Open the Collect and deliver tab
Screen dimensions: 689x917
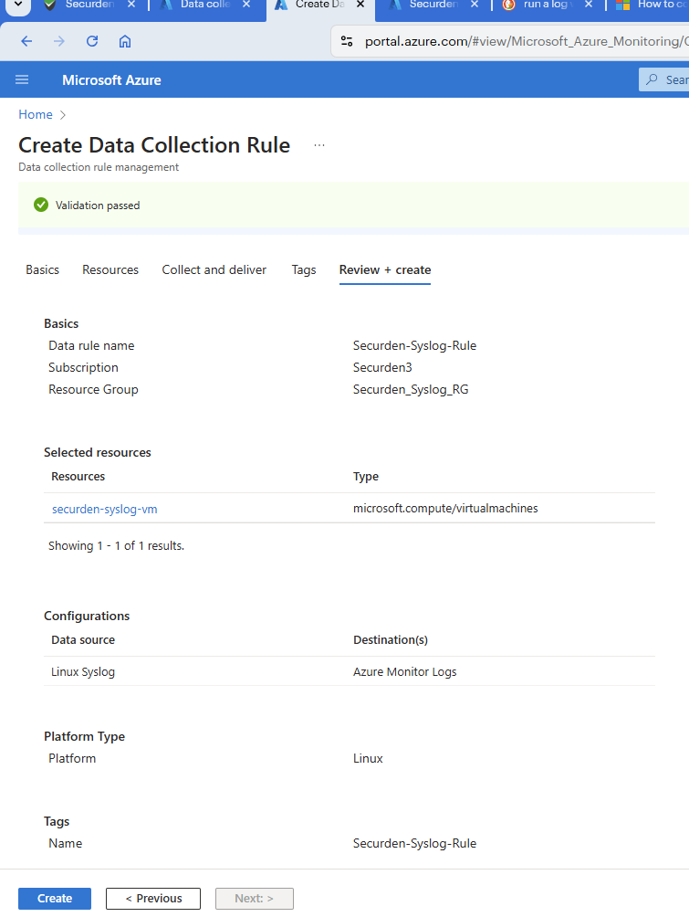click(x=214, y=269)
